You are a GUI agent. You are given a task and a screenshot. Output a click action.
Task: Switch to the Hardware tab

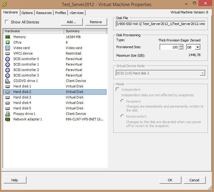coord(11,12)
